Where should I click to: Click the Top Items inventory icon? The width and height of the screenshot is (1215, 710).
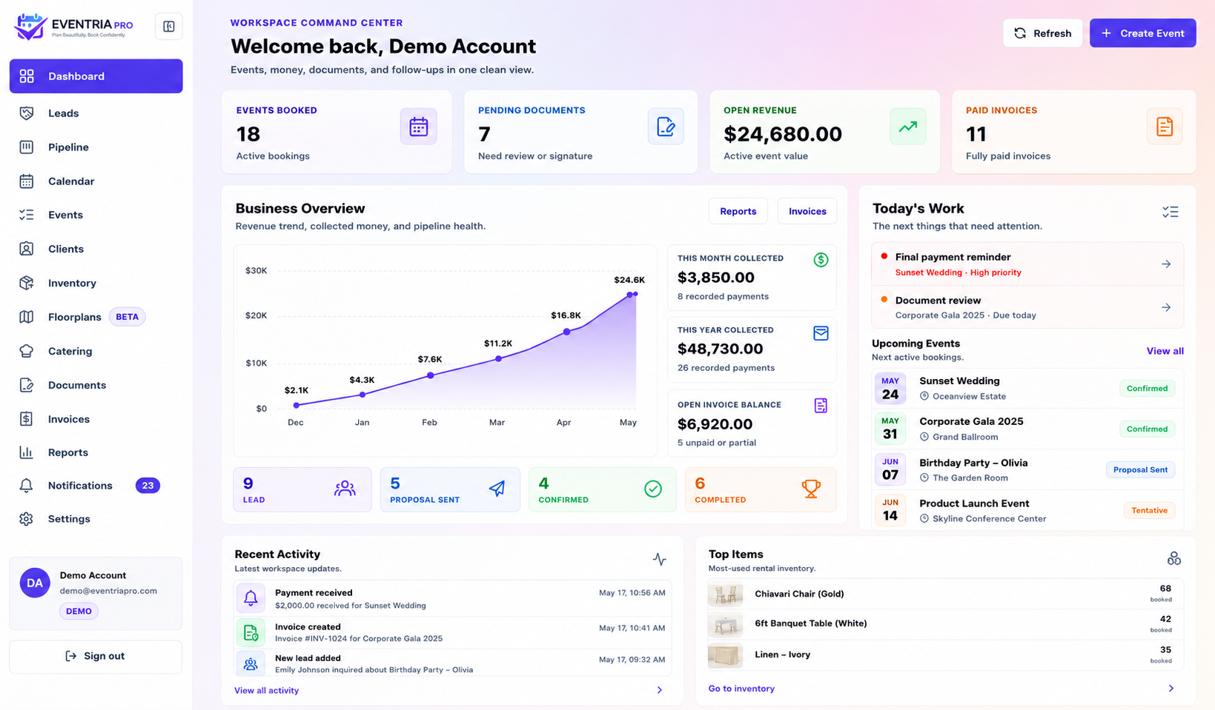[x=1173, y=558]
